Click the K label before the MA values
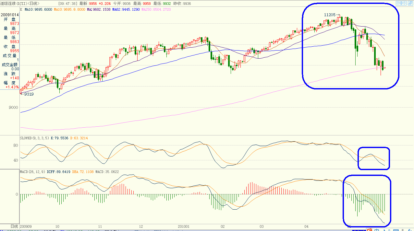The image size is (414, 231). tap(21, 10)
